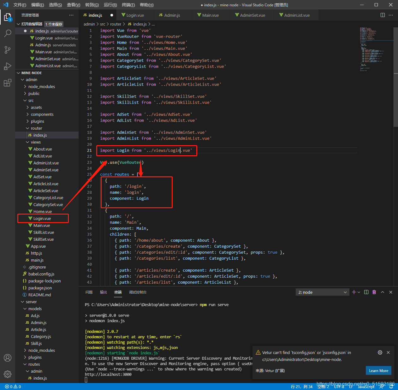Screen dimensions: 398x390
Task: Open the Extensions view
Action: click(x=8, y=83)
